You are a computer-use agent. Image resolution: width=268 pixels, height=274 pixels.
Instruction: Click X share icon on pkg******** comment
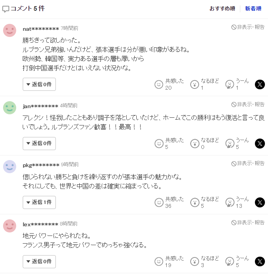tap(260, 202)
